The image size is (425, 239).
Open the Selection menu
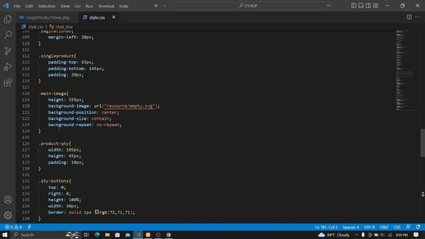tap(46, 6)
